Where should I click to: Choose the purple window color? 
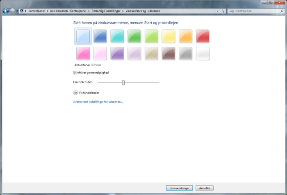coord(117,53)
